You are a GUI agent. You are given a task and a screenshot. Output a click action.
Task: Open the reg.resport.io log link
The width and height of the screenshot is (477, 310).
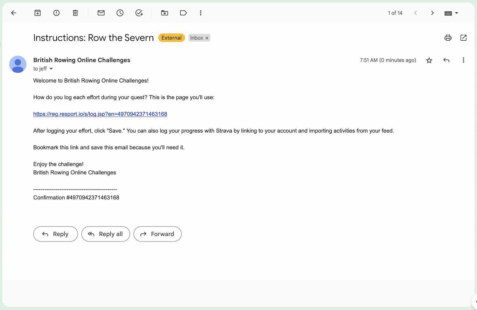[x=100, y=114]
